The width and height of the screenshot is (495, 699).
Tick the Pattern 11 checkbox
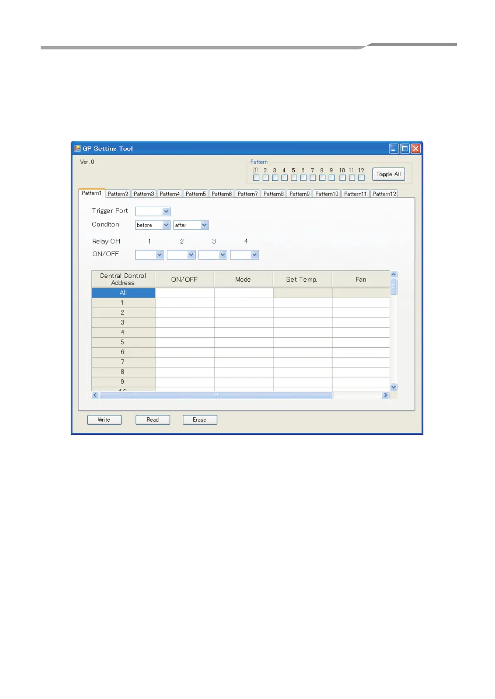(352, 178)
